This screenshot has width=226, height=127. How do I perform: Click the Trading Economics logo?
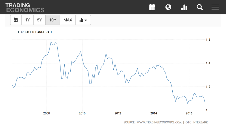click(x=25, y=8)
